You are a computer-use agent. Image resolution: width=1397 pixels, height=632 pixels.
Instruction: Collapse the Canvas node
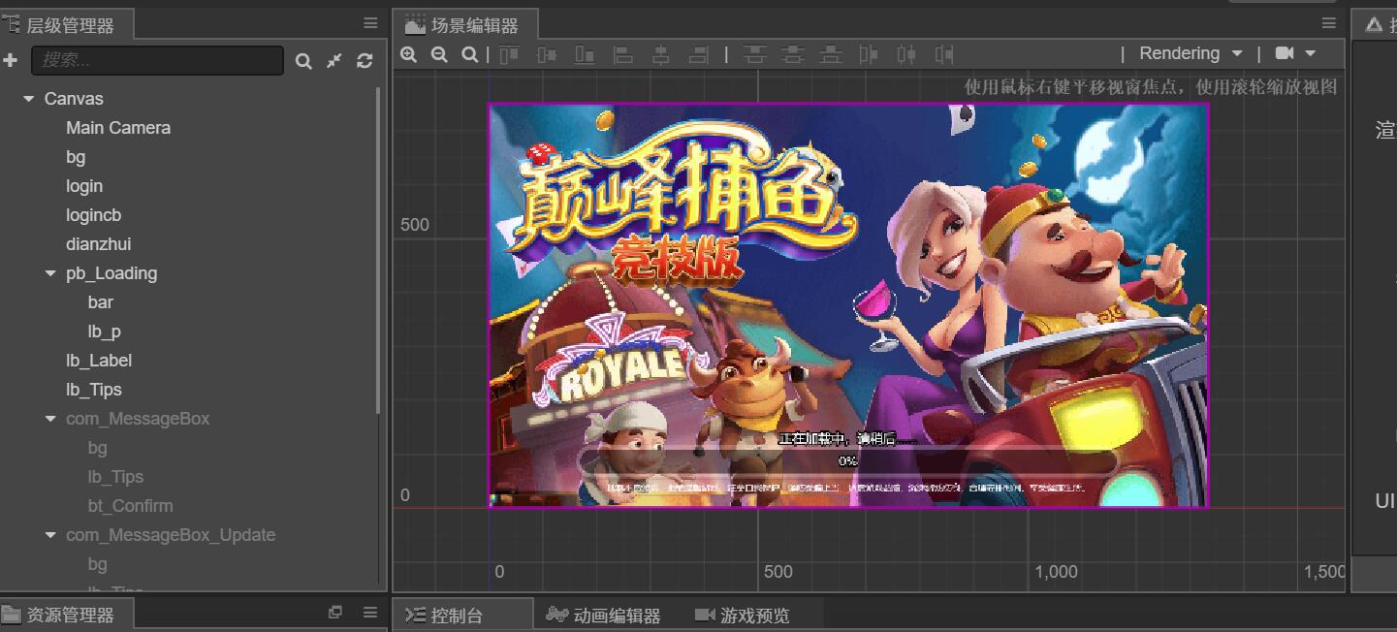pyautogui.click(x=29, y=99)
